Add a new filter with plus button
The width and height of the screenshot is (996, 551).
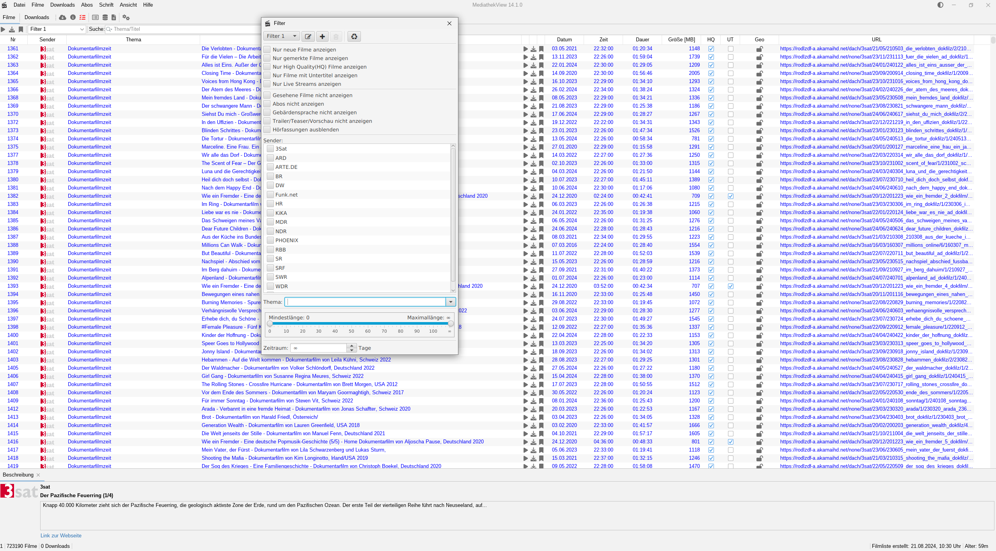coord(322,36)
